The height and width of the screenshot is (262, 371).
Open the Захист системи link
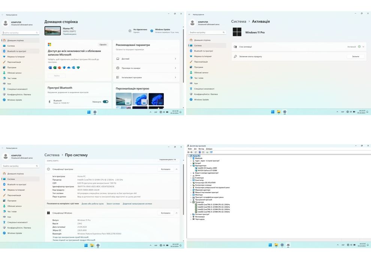113,204
